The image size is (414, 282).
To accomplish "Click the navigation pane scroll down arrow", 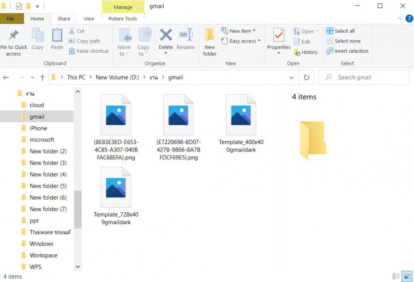I will pyautogui.click(x=77, y=267).
